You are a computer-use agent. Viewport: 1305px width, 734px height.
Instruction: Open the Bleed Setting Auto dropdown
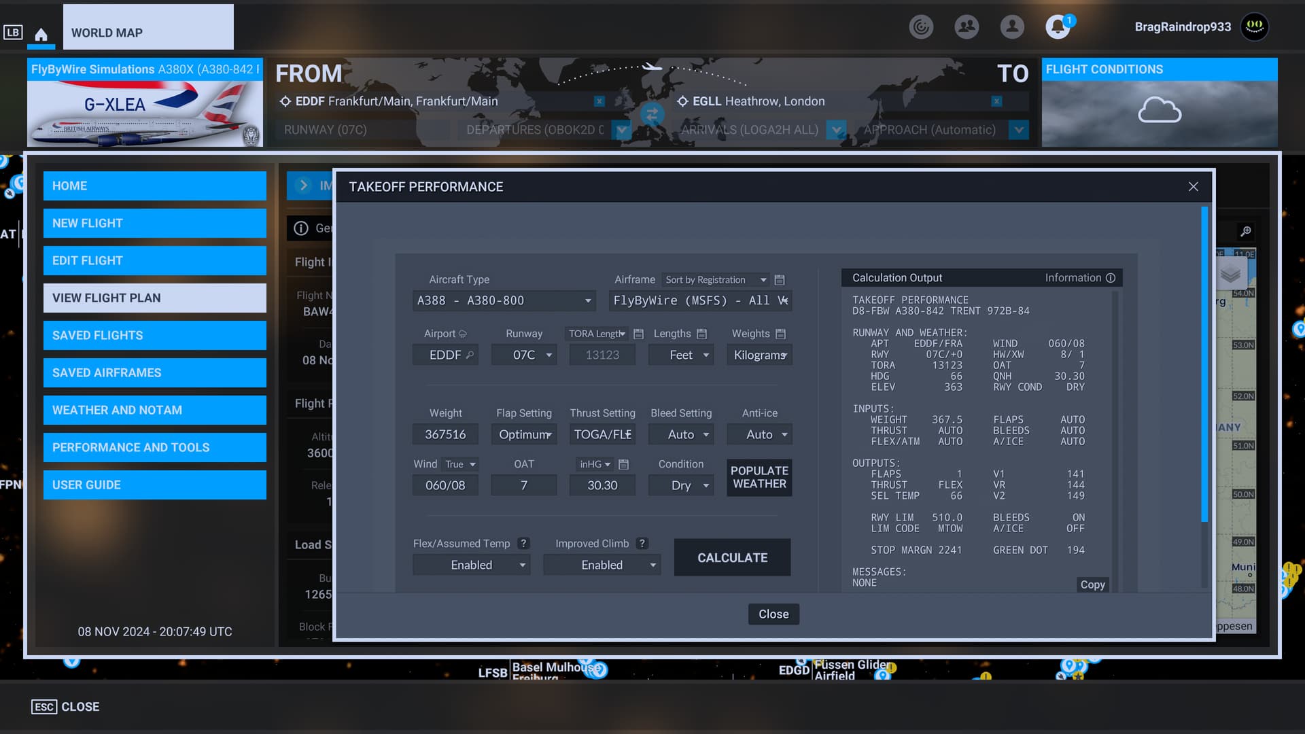click(681, 434)
